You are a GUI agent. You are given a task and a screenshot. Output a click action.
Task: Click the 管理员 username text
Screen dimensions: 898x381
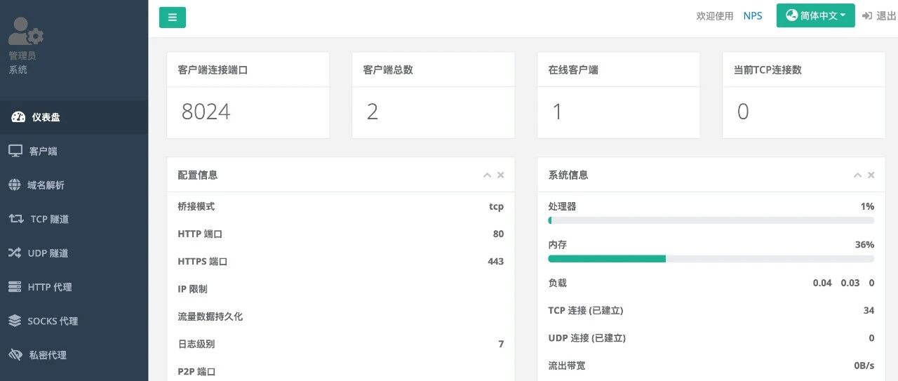tap(22, 55)
